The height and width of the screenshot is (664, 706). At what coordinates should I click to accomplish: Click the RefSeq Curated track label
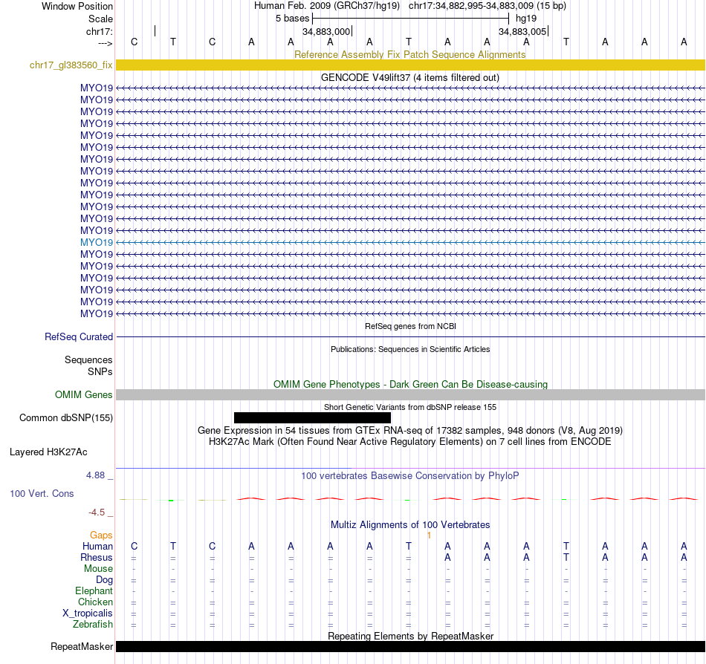click(x=79, y=337)
